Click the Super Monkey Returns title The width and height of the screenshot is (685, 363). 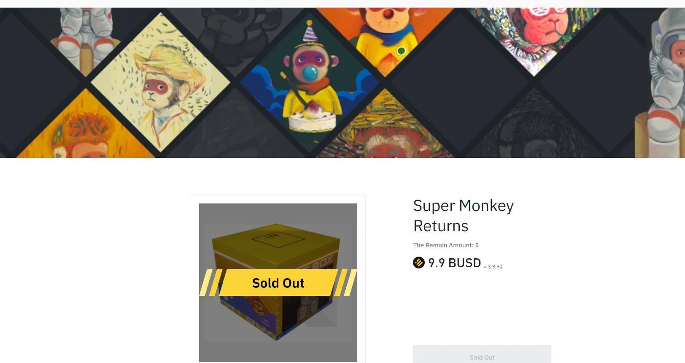pyautogui.click(x=463, y=216)
